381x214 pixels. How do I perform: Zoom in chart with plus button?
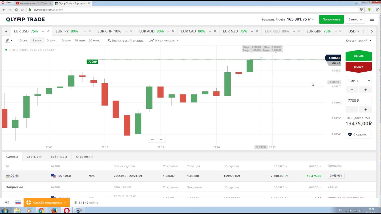coord(161,139)
